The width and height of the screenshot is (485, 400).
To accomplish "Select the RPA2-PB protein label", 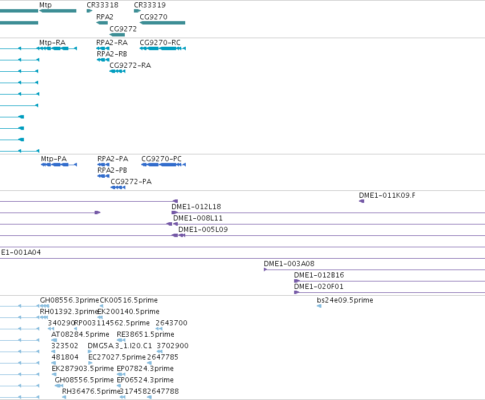I will pos(112,170).
